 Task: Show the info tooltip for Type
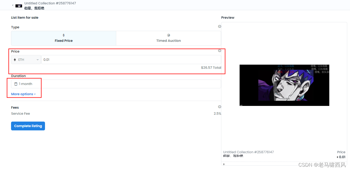[x=219, y=27]
